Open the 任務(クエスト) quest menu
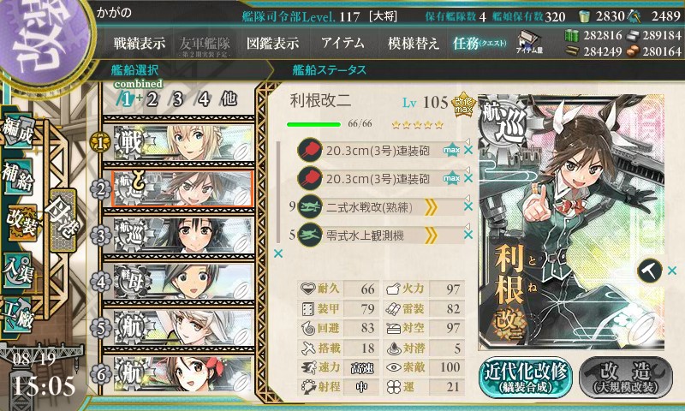 click(479, 43)
